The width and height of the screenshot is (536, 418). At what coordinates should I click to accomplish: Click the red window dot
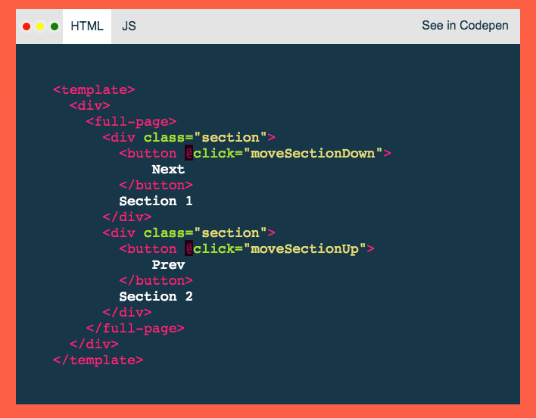[x=26, y=27]
